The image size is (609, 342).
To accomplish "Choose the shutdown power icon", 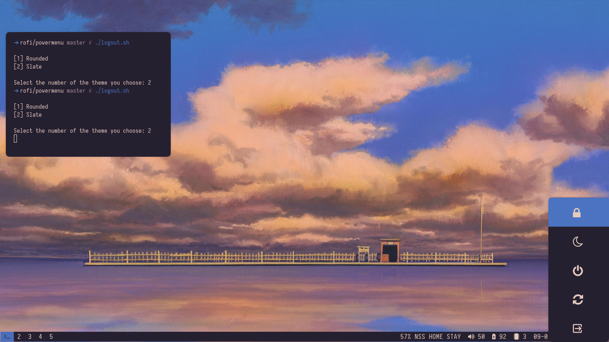I will pyautogui.click(x=578, y=271).
